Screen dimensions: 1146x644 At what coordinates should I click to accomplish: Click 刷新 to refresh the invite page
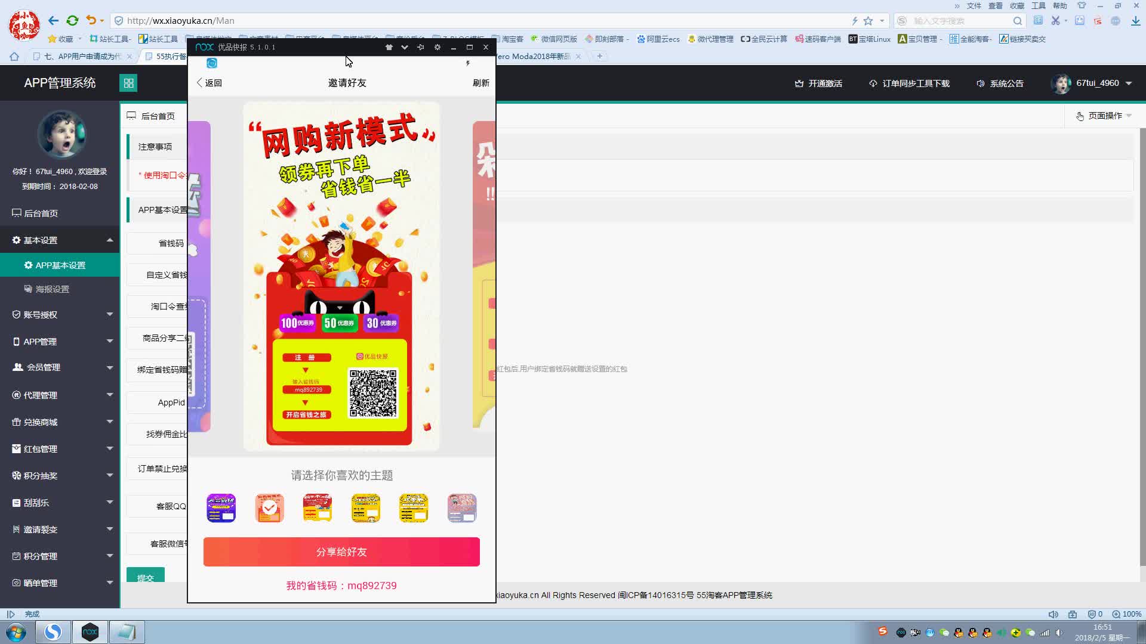tap(482, 83)
